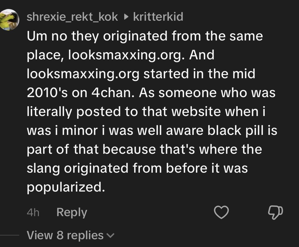299x247 pixels.
Task: Open shrexie_rekt_kok's profile picture
Action: pyautogui.click(x=9, y=19)
